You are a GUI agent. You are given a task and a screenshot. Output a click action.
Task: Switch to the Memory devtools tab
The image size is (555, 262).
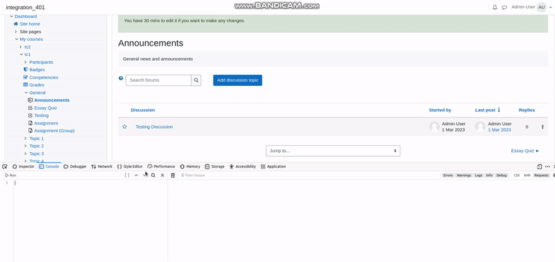pos(190,167)
